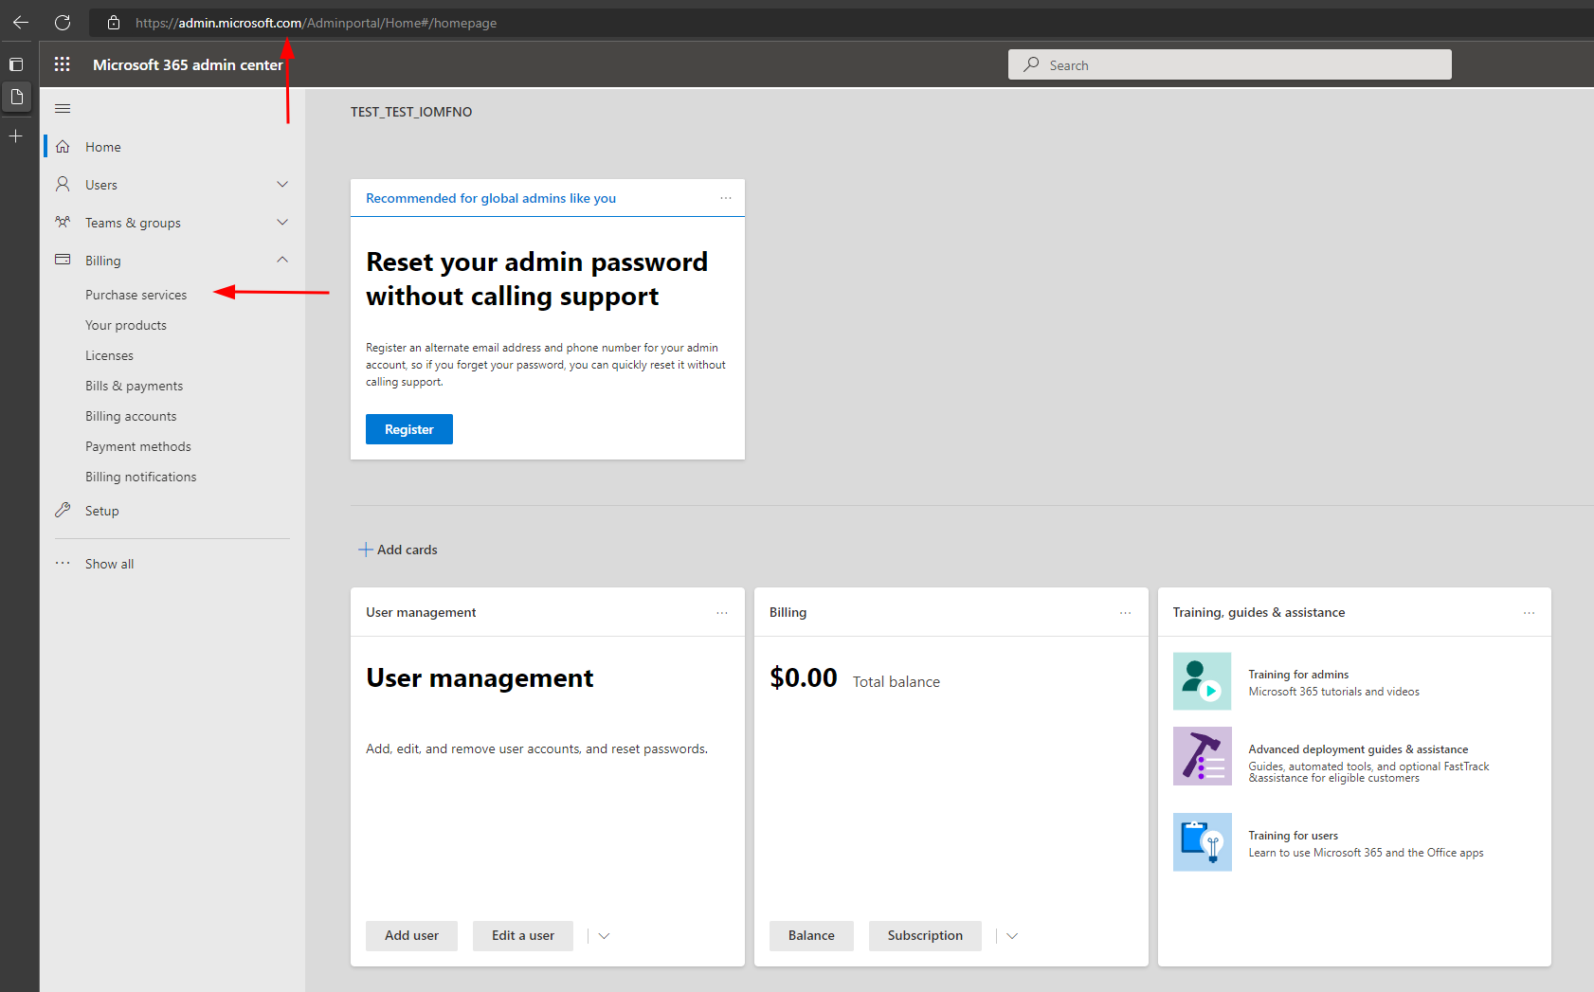Open more options on Billing card
The width and height of the screenshot is (1594, 992).
(1126, 613)
